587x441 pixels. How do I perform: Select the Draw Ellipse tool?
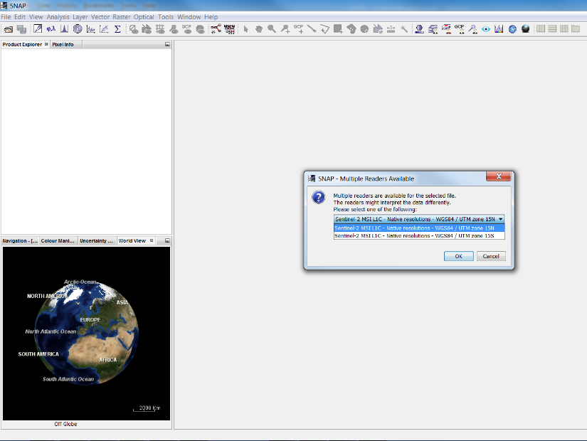(x=364, y=29)
